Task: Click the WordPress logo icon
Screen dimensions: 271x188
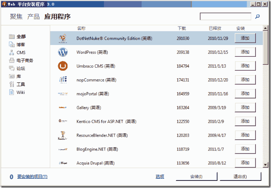Action: tap(63, 52)
